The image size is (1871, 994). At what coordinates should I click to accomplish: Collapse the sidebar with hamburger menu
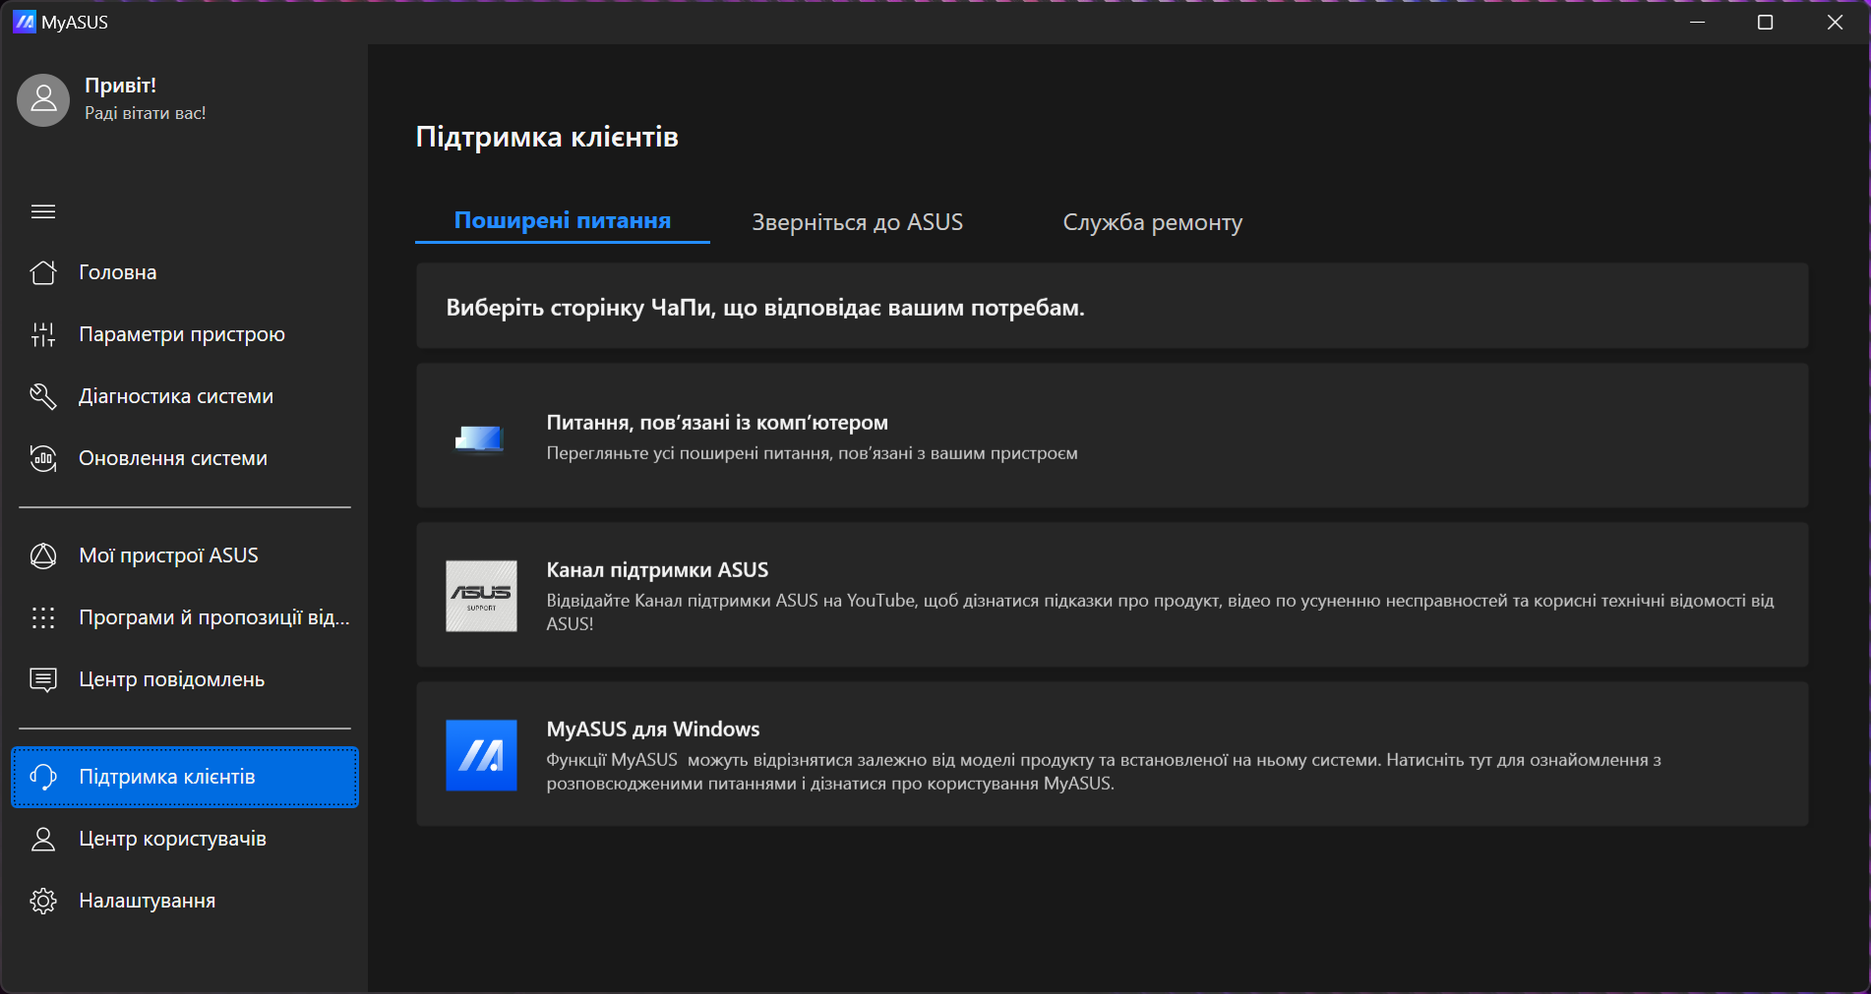pyautogui.click(x=43, y=211)
